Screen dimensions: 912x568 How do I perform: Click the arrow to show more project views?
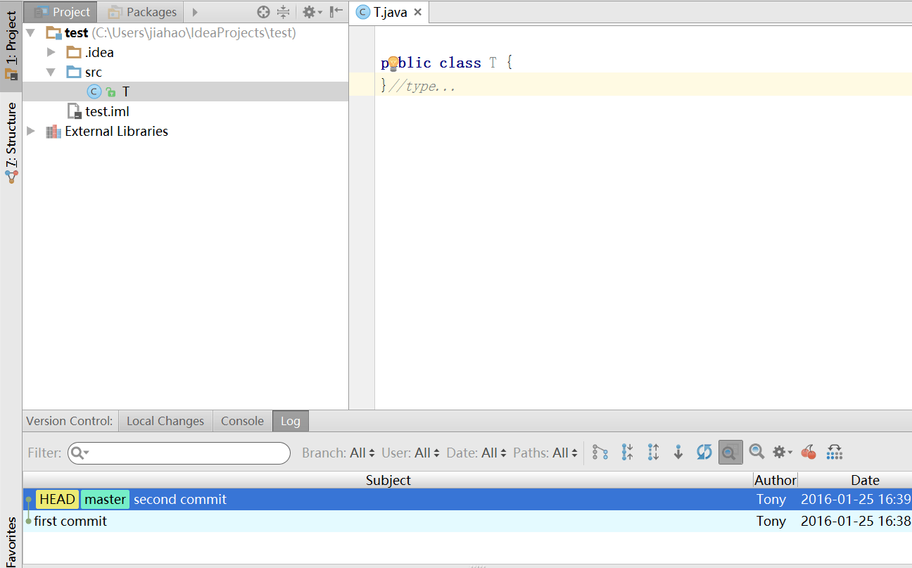click(195, 12)
